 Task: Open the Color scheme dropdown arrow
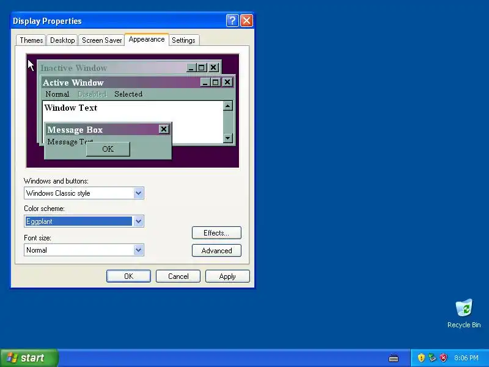pyautogui.click(x=139, y=221)
